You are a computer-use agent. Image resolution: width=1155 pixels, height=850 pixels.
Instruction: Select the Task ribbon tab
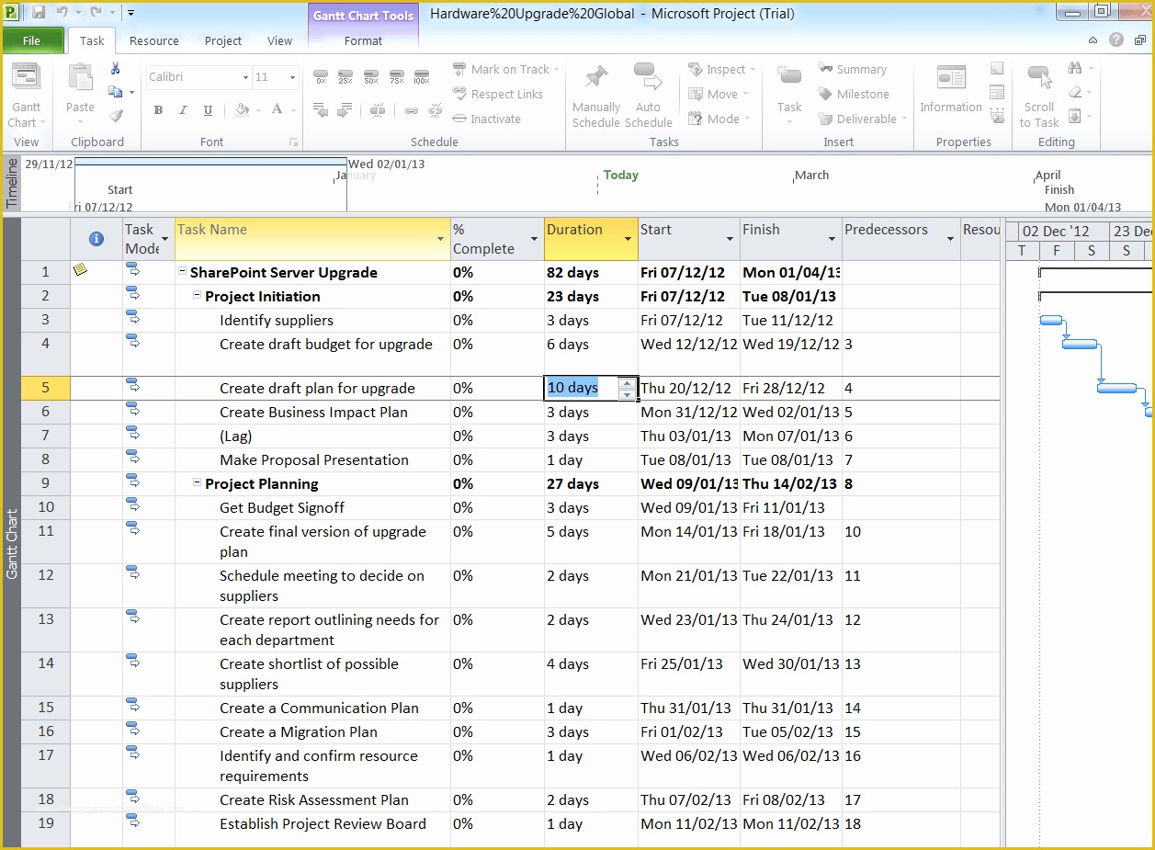pyautogui.click(x=92, y=40)
